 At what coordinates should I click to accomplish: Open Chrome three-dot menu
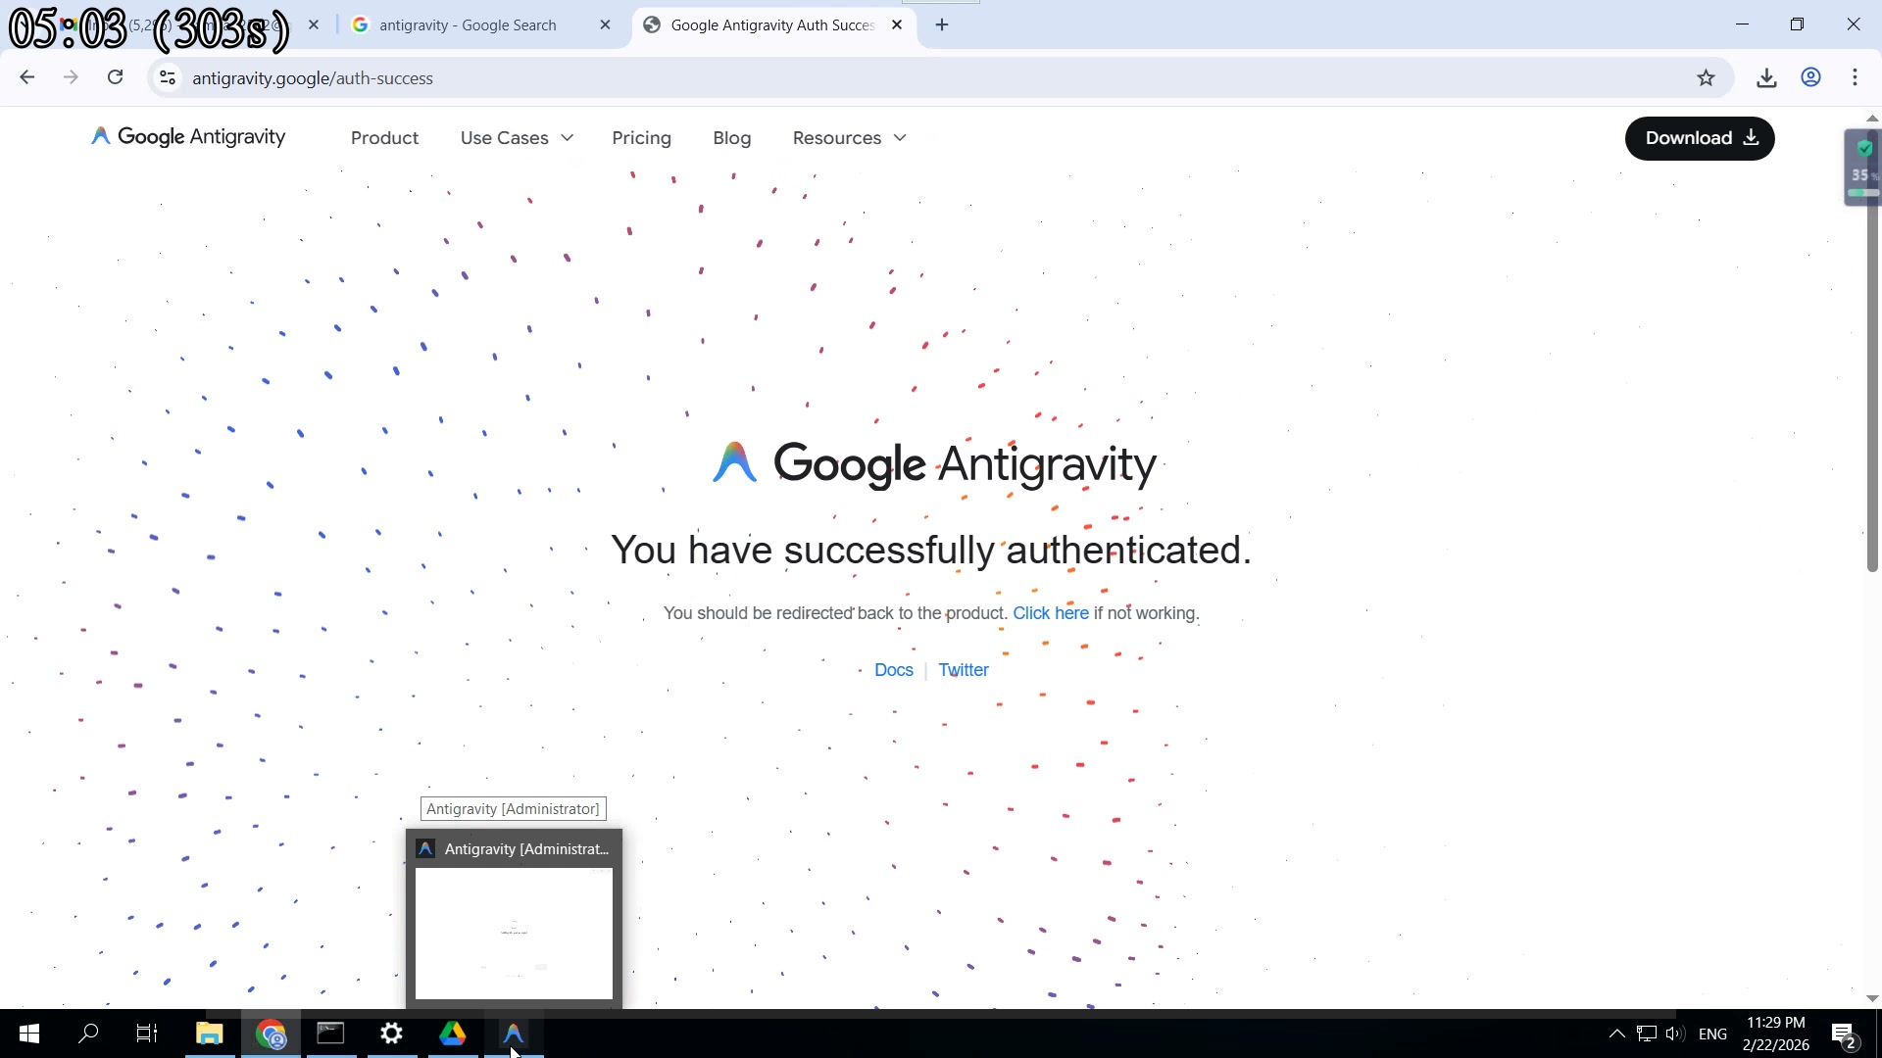pos(1855,78)
